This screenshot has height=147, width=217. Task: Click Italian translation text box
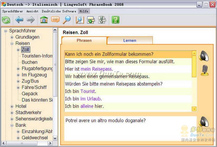130,129
